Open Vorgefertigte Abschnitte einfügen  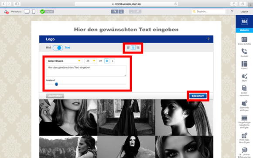click(x=244, y=122)
